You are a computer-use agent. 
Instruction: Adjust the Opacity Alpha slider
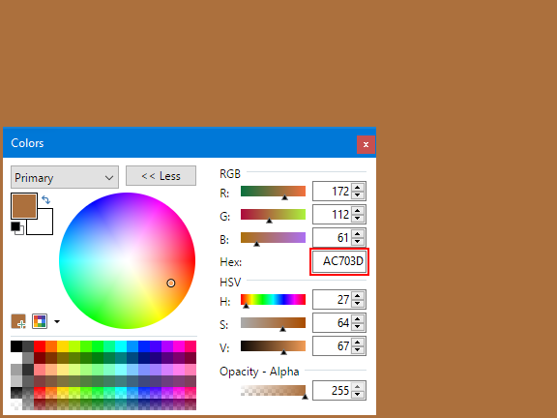pyautogui.click(x=273, y=391)
